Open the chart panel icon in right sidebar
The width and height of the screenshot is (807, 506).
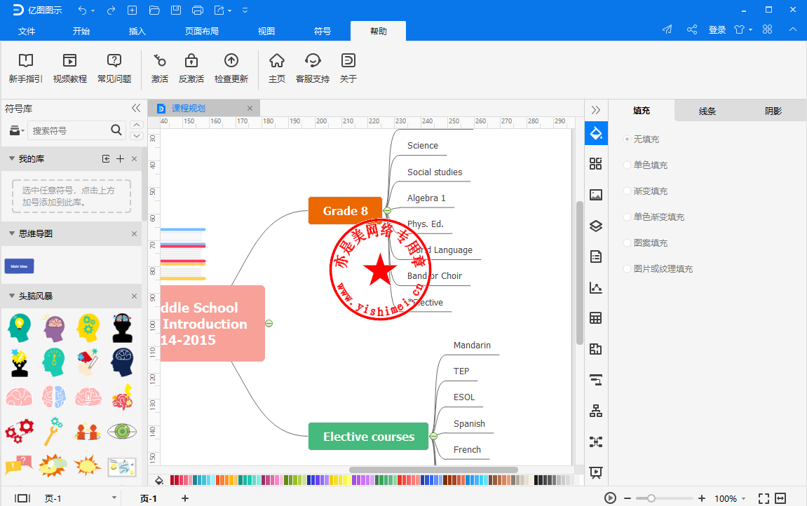click(x=596, y=287)
